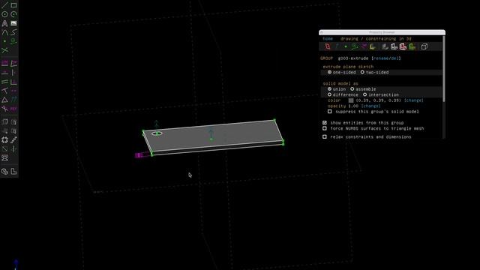480x270 pixels.
Task: Select difference solid model option
Action: [343, 95]
